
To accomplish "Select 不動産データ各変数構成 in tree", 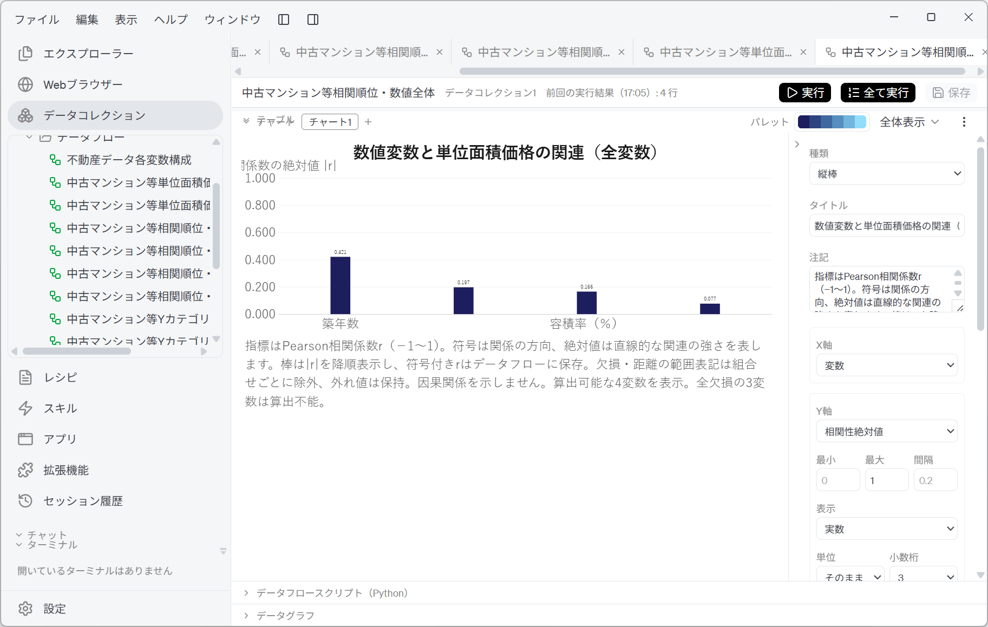I will coord(129,160).
